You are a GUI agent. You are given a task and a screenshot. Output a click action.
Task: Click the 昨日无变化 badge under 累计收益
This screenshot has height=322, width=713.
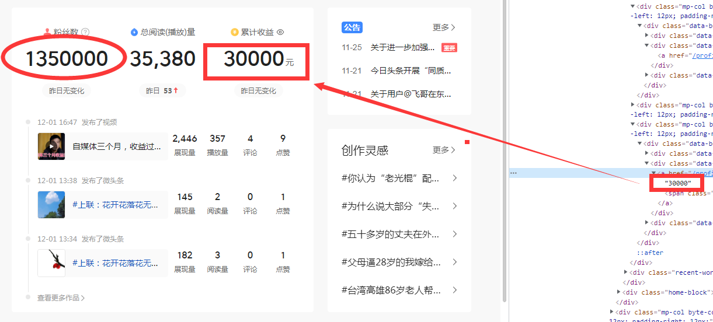259,91
